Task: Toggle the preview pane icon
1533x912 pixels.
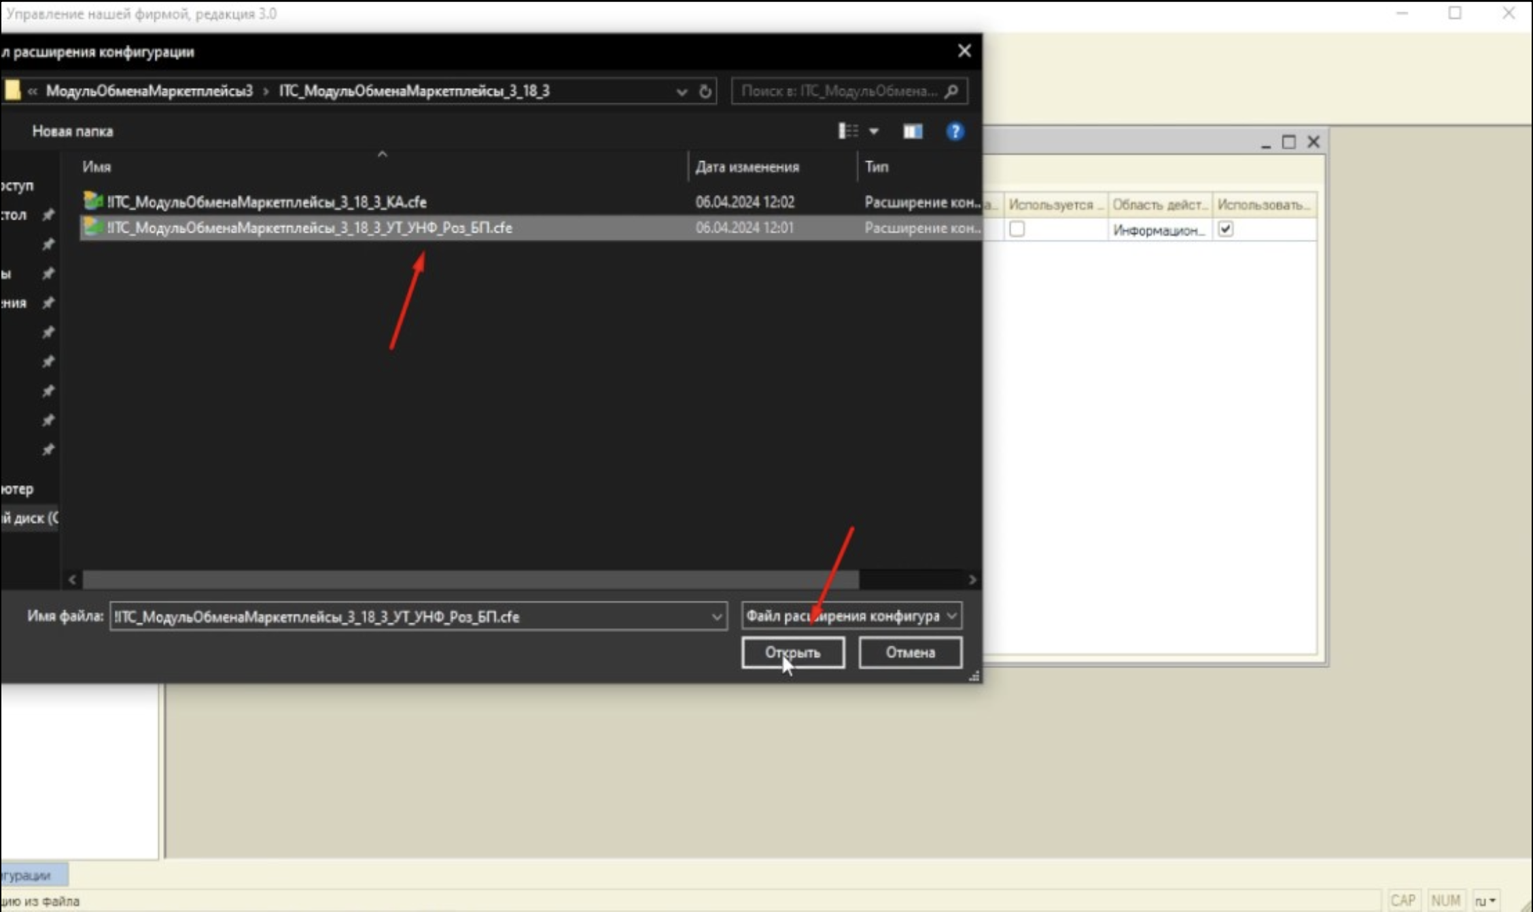Action: (913, 131)
